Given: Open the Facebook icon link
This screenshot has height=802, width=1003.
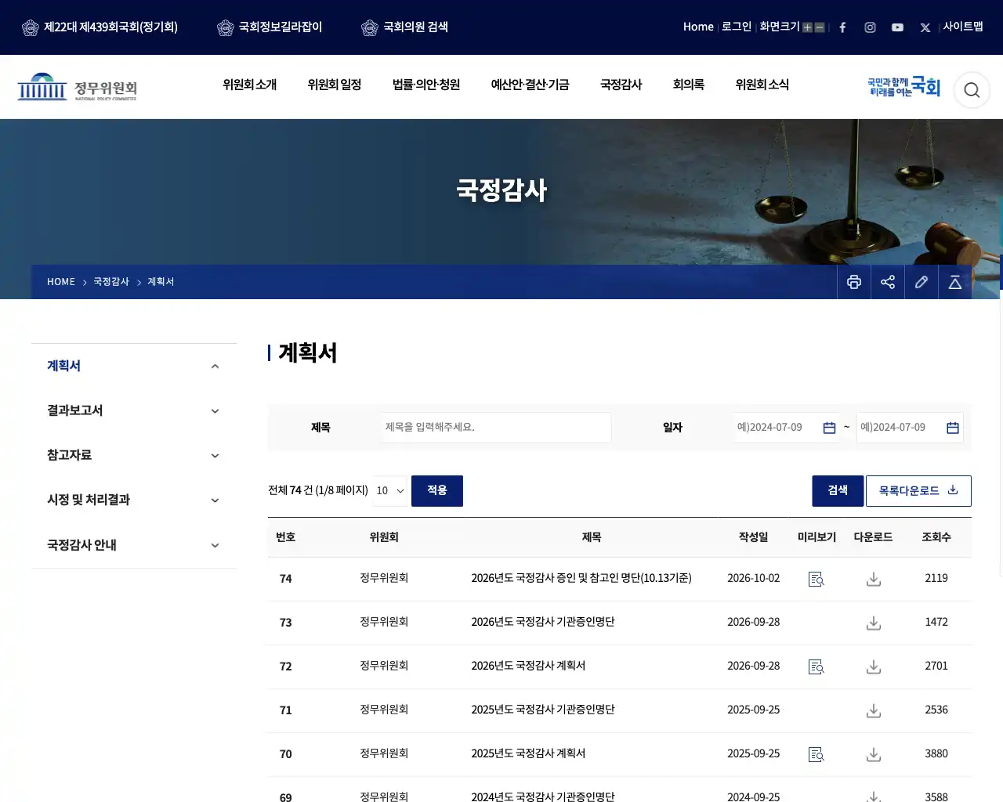Looking at the screenshot, I should point(842,27).
